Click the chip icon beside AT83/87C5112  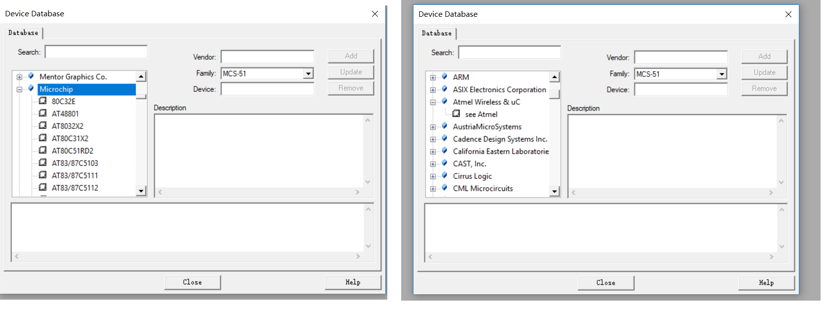coord(43,187)
